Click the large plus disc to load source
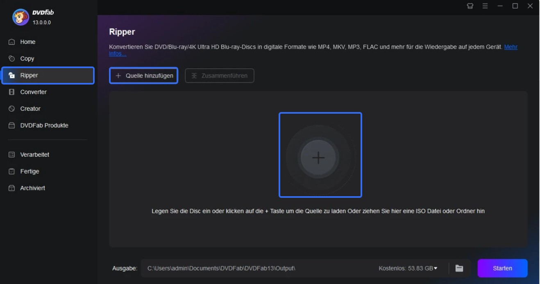 pyautogui.click(x=318, y=158)
